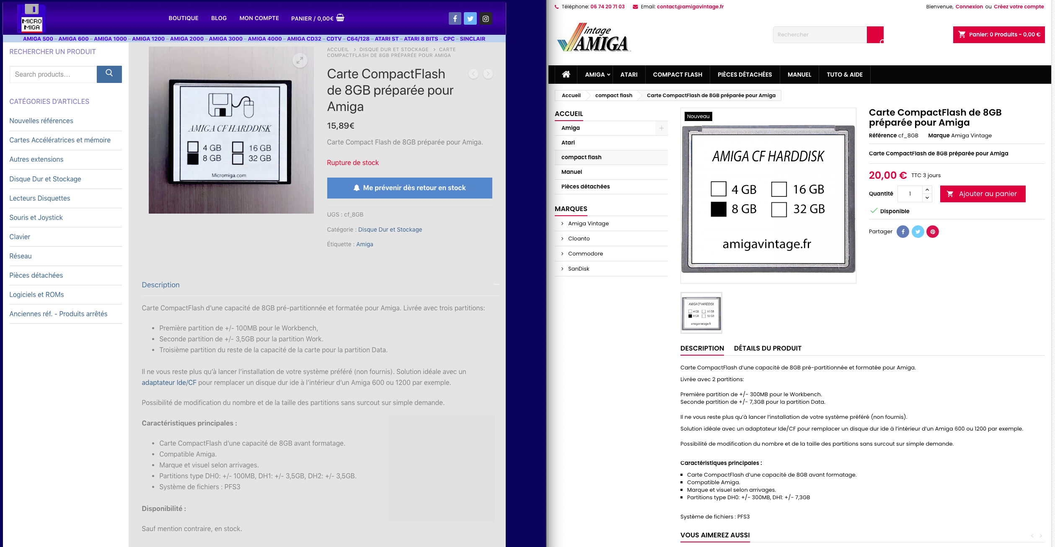The image size is (1055, 547).
Task: Collapse the Description section on Micromiga
Action: 496,285
